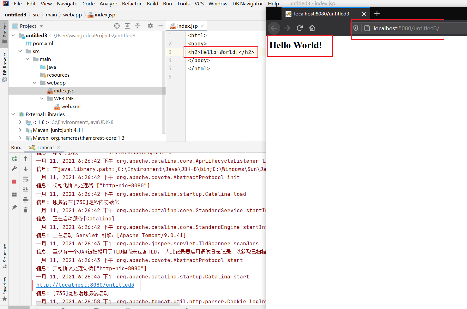Go to the browser home page
This screenshot has width=467, height=309.
(x=312, y=28)
